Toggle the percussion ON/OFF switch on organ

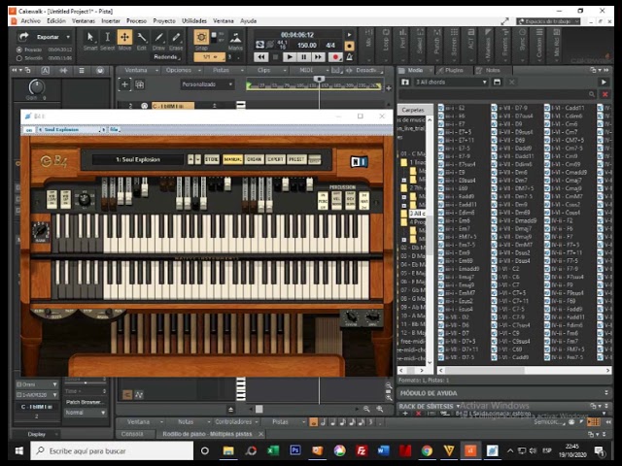tap(323, 201)
